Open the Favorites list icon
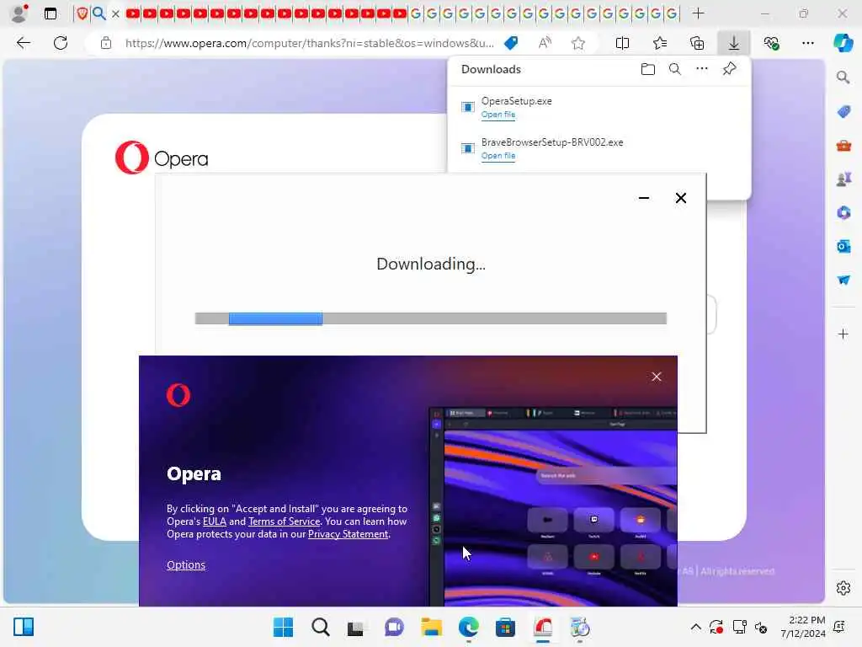Screen dimensions: 862x647 click(660, 43)
